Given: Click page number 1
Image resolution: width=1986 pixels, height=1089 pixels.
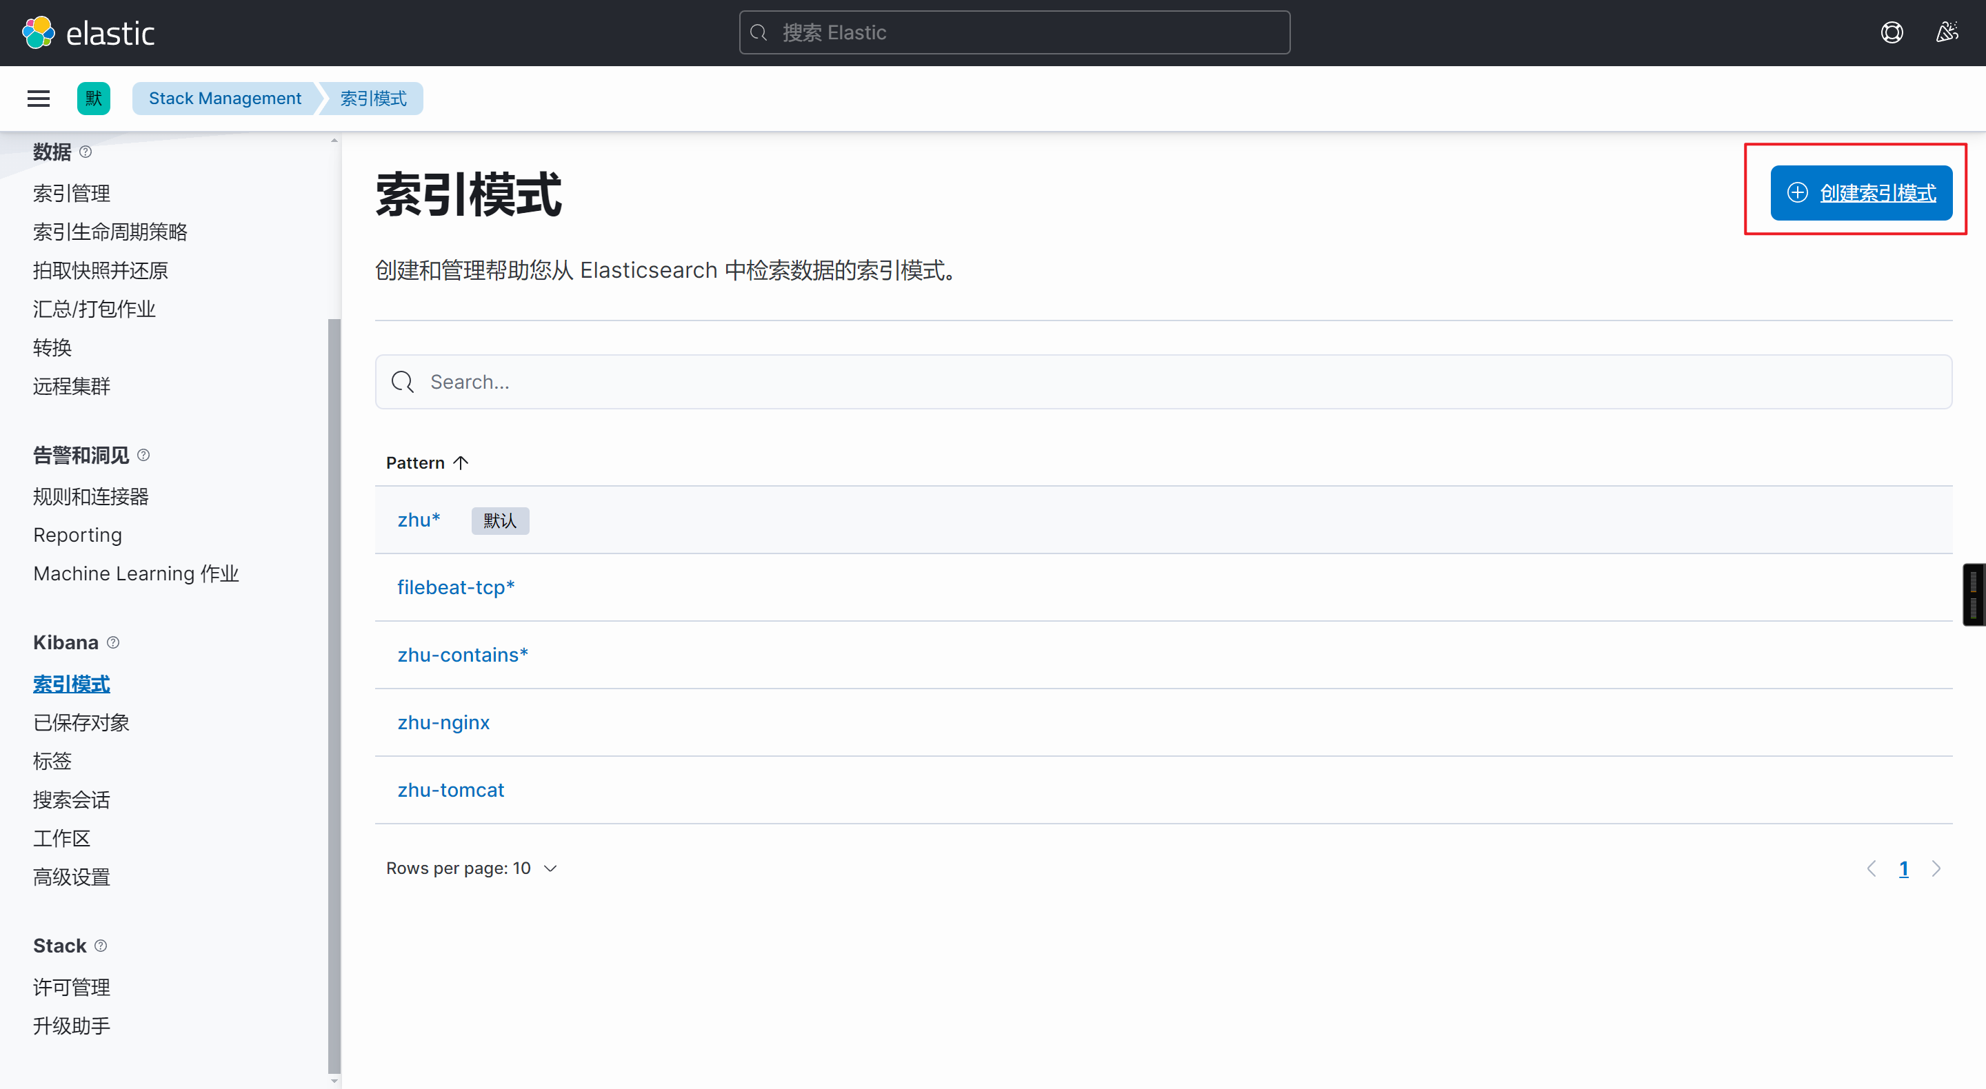Looking at the screenshot, I should tap(1903, 868).
